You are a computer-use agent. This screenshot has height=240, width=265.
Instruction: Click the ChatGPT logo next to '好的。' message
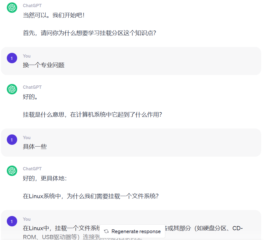(12, 89)
